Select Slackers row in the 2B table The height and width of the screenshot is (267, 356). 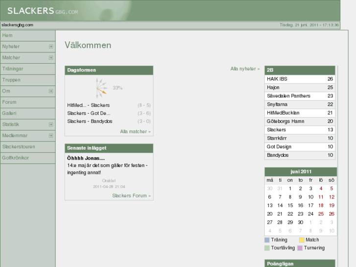coord(300,130)
